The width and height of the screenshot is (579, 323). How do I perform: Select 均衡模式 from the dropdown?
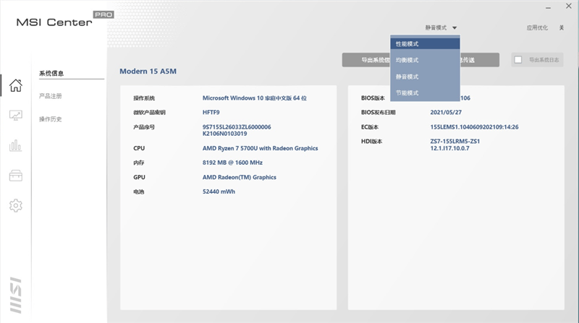click(x=425, y=60)
